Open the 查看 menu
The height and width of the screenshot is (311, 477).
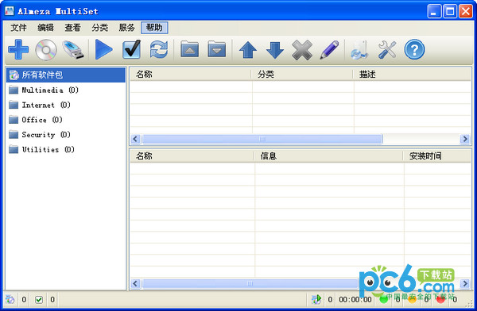72,28
